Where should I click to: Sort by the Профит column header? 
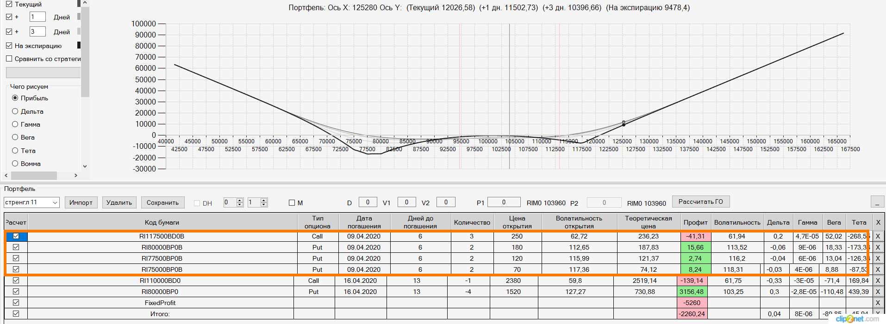pos(695,222)
